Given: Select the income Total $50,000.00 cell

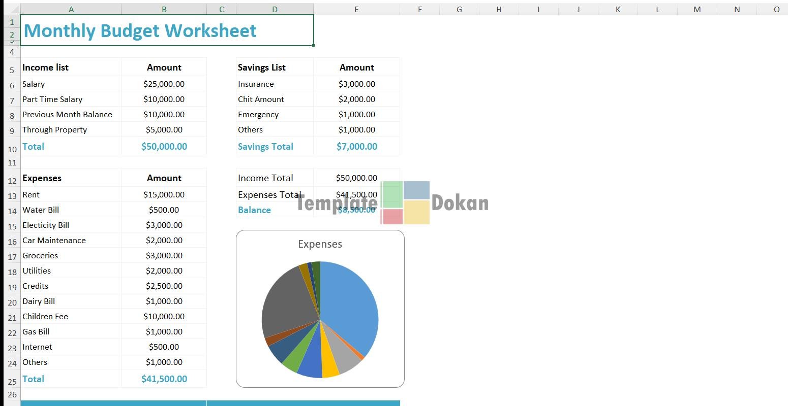Looking at the screenshot, I should point(164,147).
